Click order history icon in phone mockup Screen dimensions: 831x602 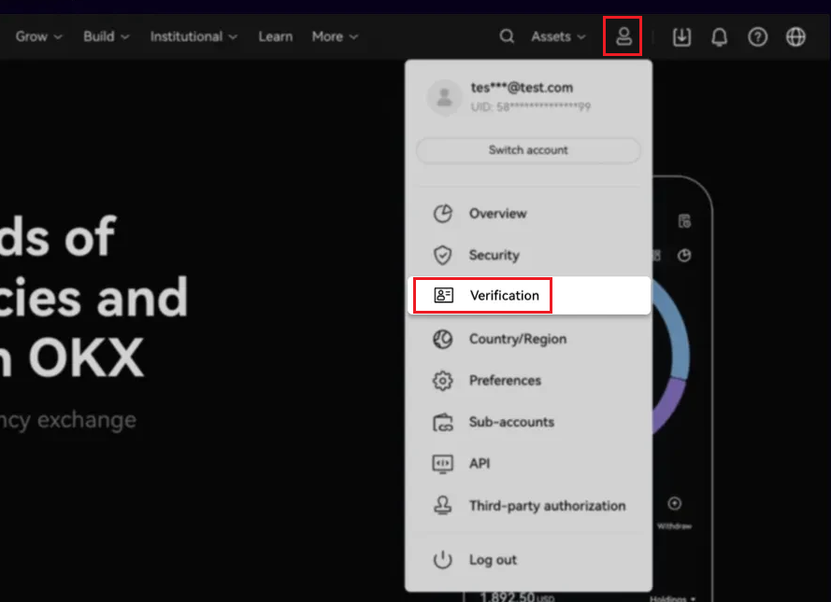pyautogui.click(x=684, y=221)
